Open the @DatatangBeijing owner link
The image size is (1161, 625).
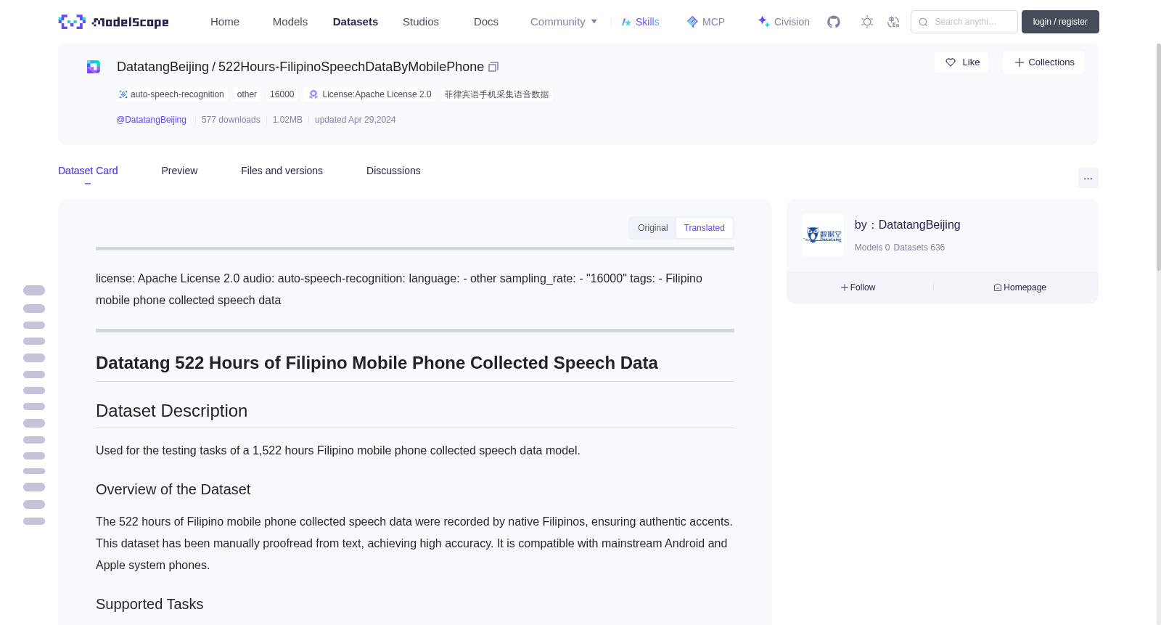point(151,120)
